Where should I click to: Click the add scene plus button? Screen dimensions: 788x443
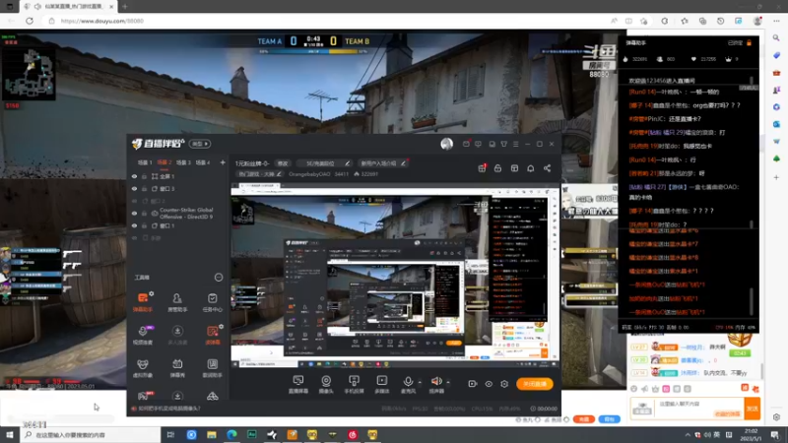[223, 162]
